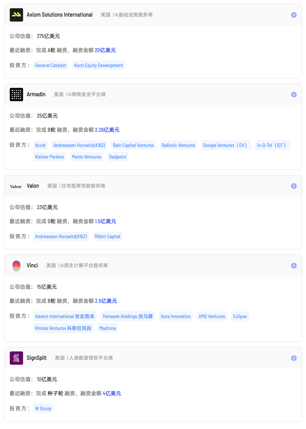The height and width of the screenshot is (429, 306).
Task: Click funding amount 1.5亿美元 for Valon
Action: click(105, 221)
